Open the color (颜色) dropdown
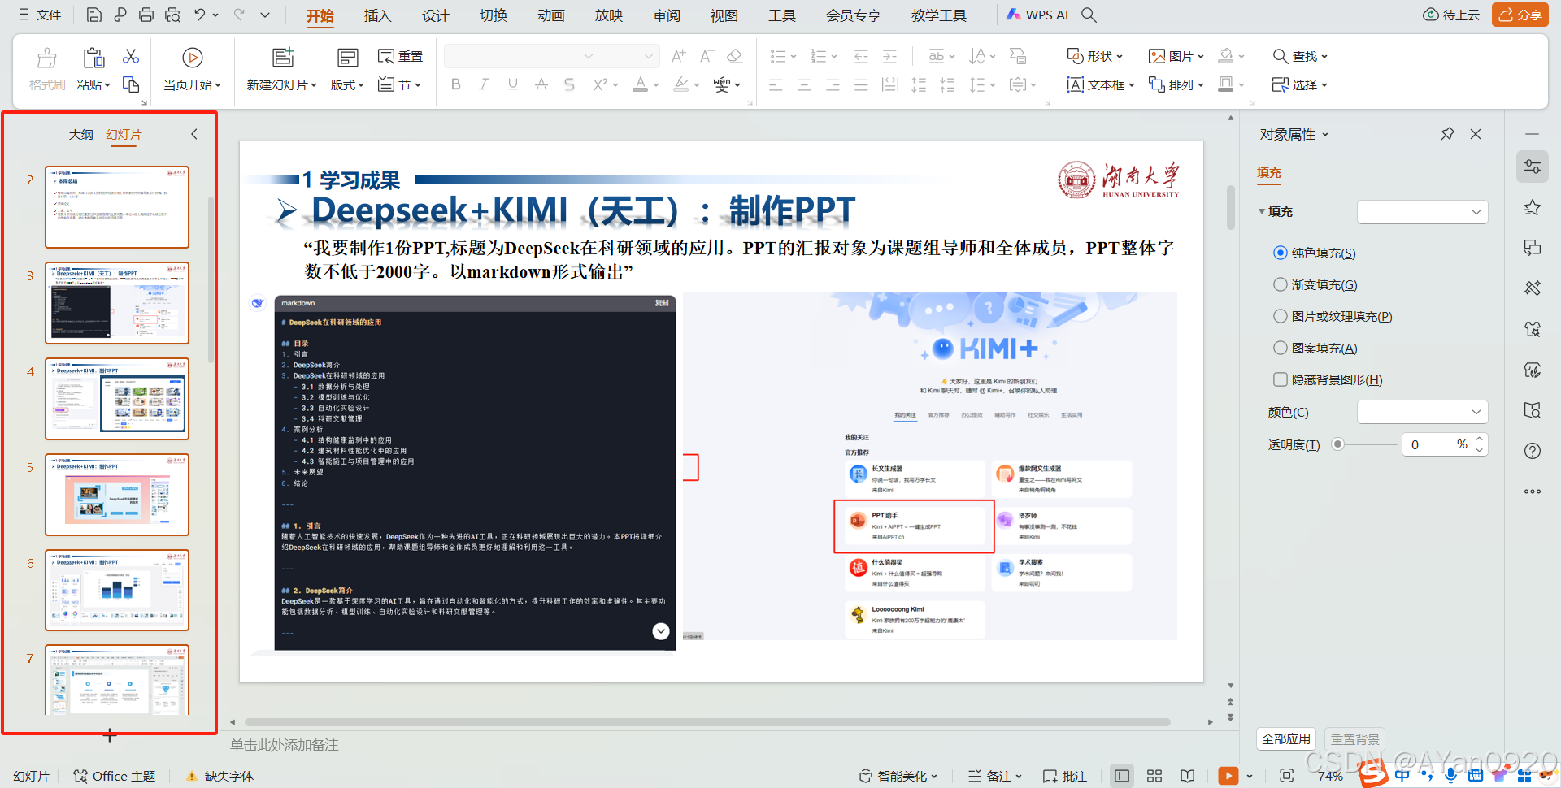 (x=1423, y=412)
